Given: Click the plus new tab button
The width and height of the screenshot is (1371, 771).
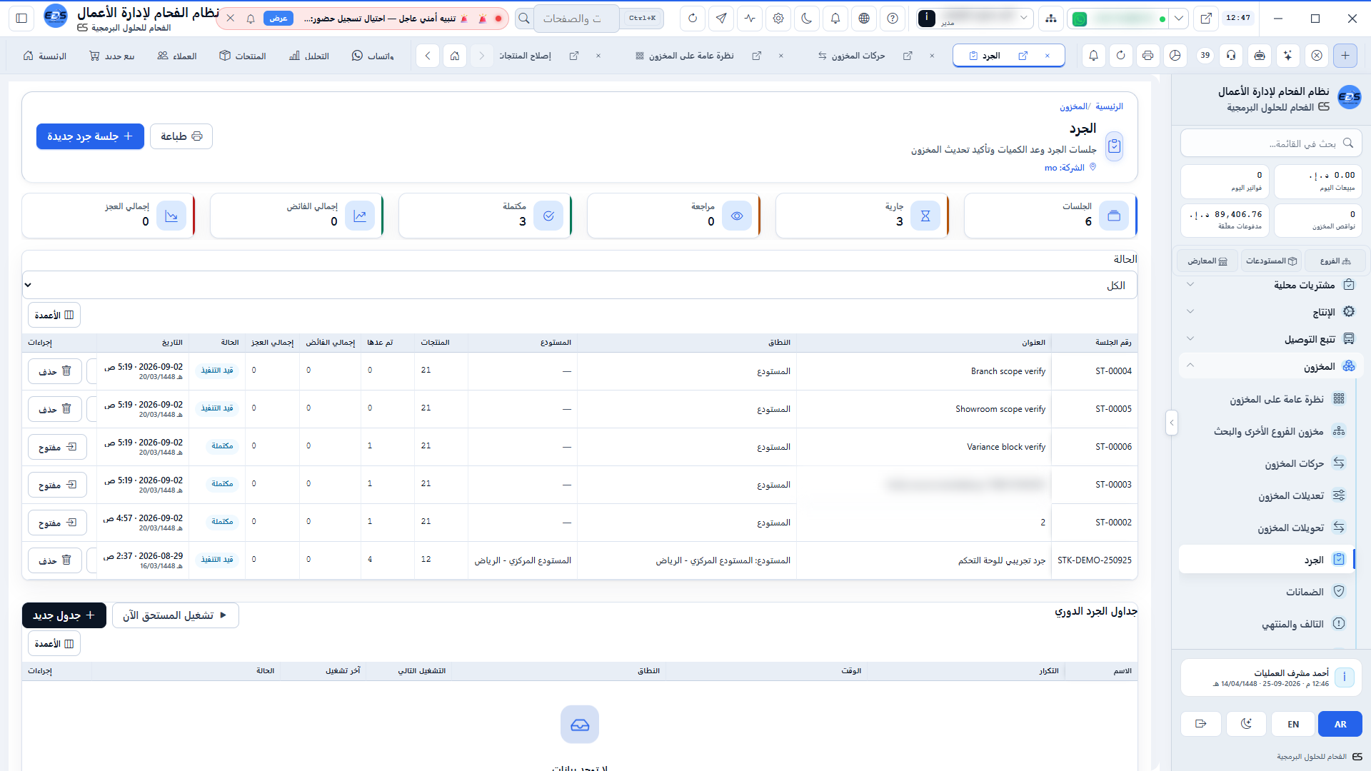Looking at the screenshot, I should click(x=1345, y=56).
